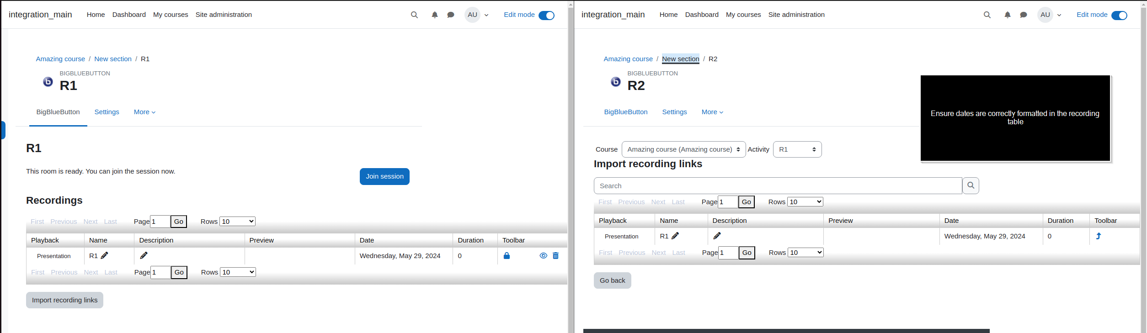
Task: Import recording using arrow icon in Toolbar column
Action: [x=1099, y=236]
